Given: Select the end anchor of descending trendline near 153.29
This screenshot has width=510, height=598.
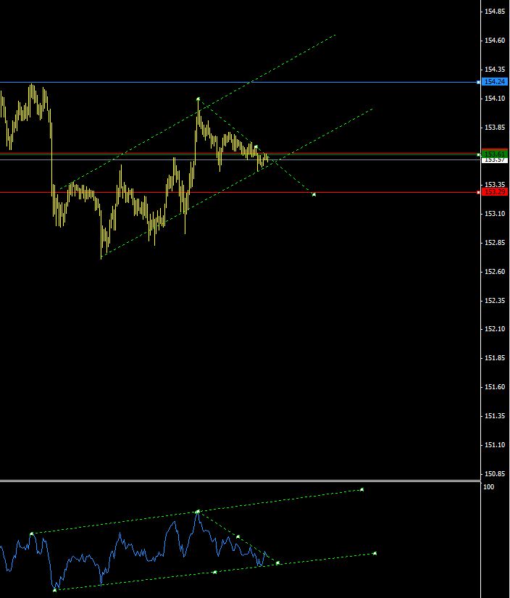Looking at the screenshot, I should (x=314, y=195).
